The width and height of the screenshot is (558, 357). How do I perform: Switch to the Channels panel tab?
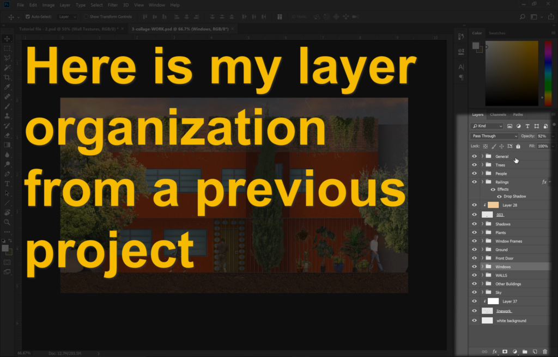498,115
